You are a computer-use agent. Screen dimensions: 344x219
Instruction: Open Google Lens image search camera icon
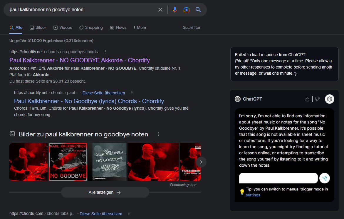click(x=186, y=10)
